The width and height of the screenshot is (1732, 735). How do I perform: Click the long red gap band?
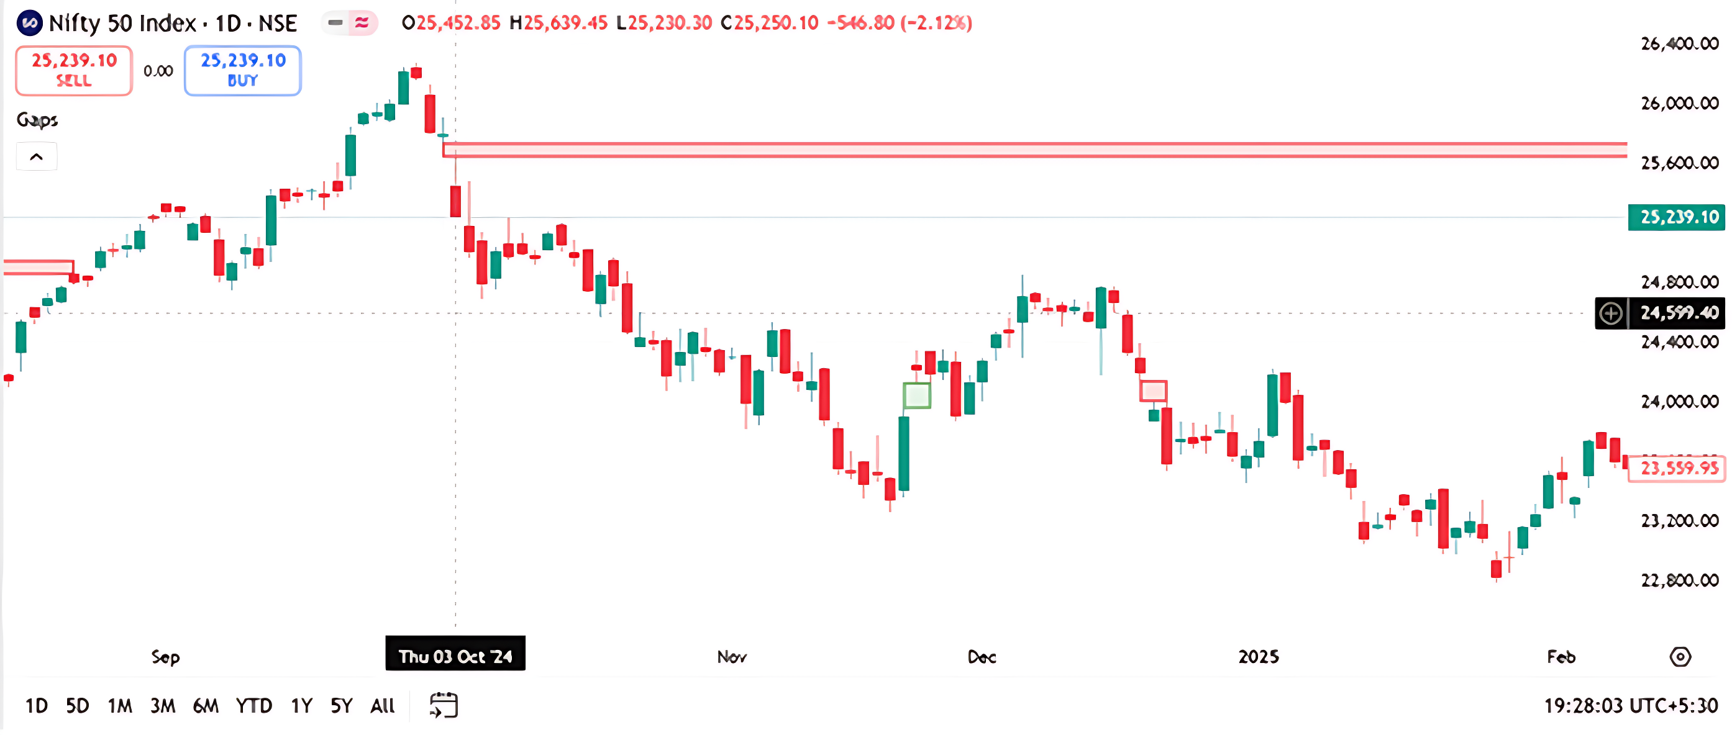point(1035,150)
